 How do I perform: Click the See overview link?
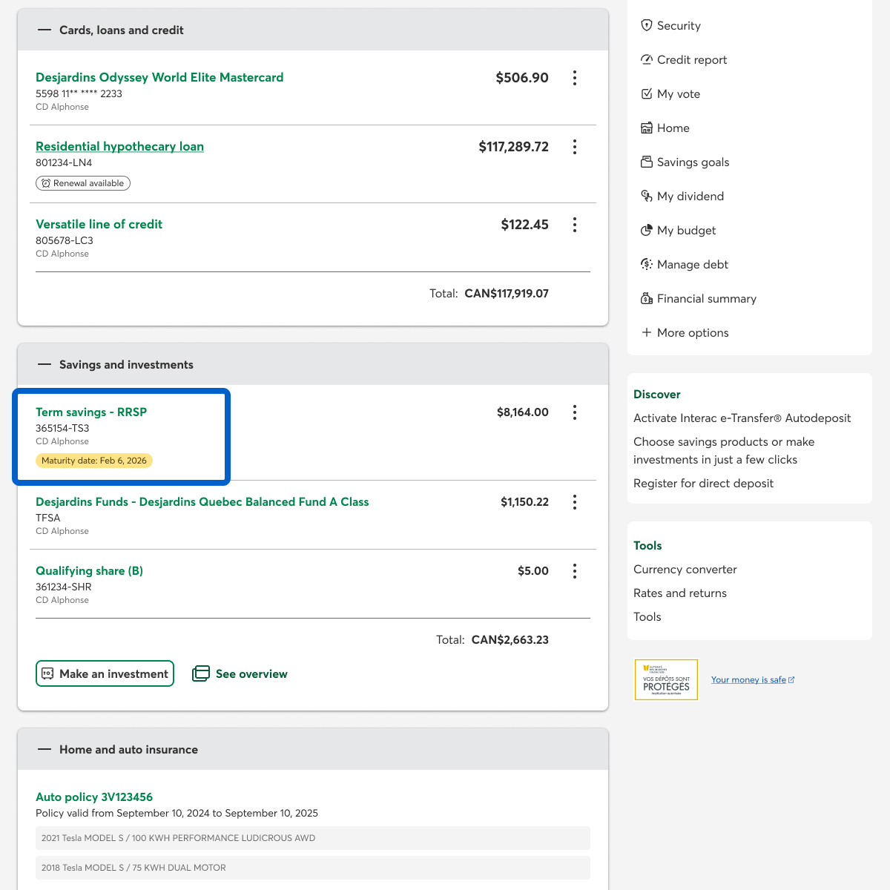coord(240,673)
